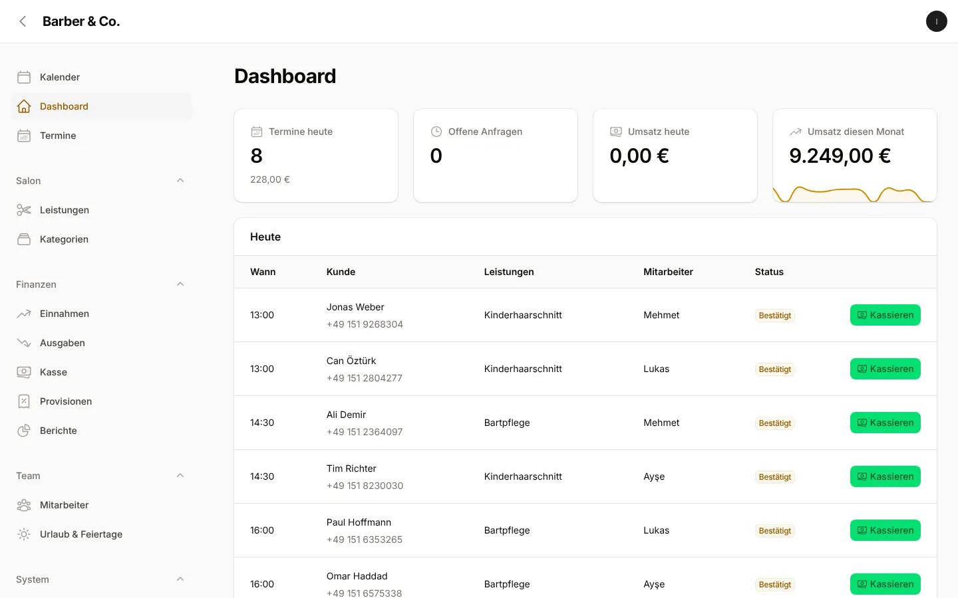
Task: Kassieren Omar Haddad's appointment
Action: tap(885, 584)
